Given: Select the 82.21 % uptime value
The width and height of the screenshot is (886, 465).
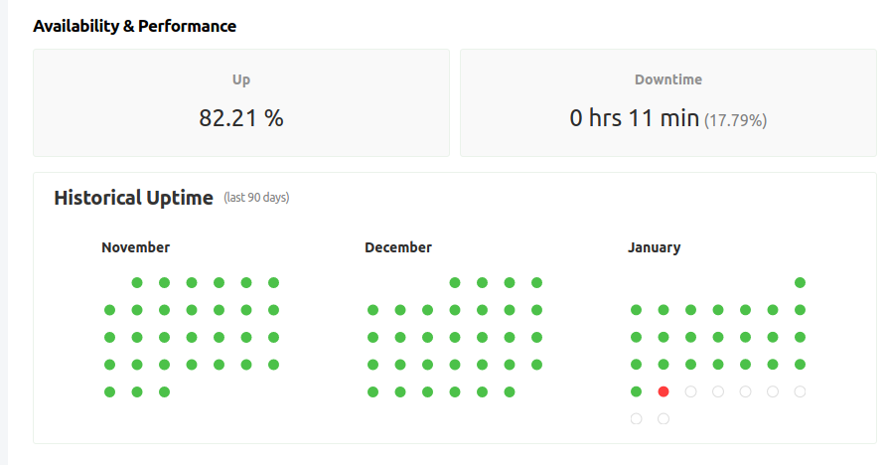Looking at the screenshot, I should [241, 118].
